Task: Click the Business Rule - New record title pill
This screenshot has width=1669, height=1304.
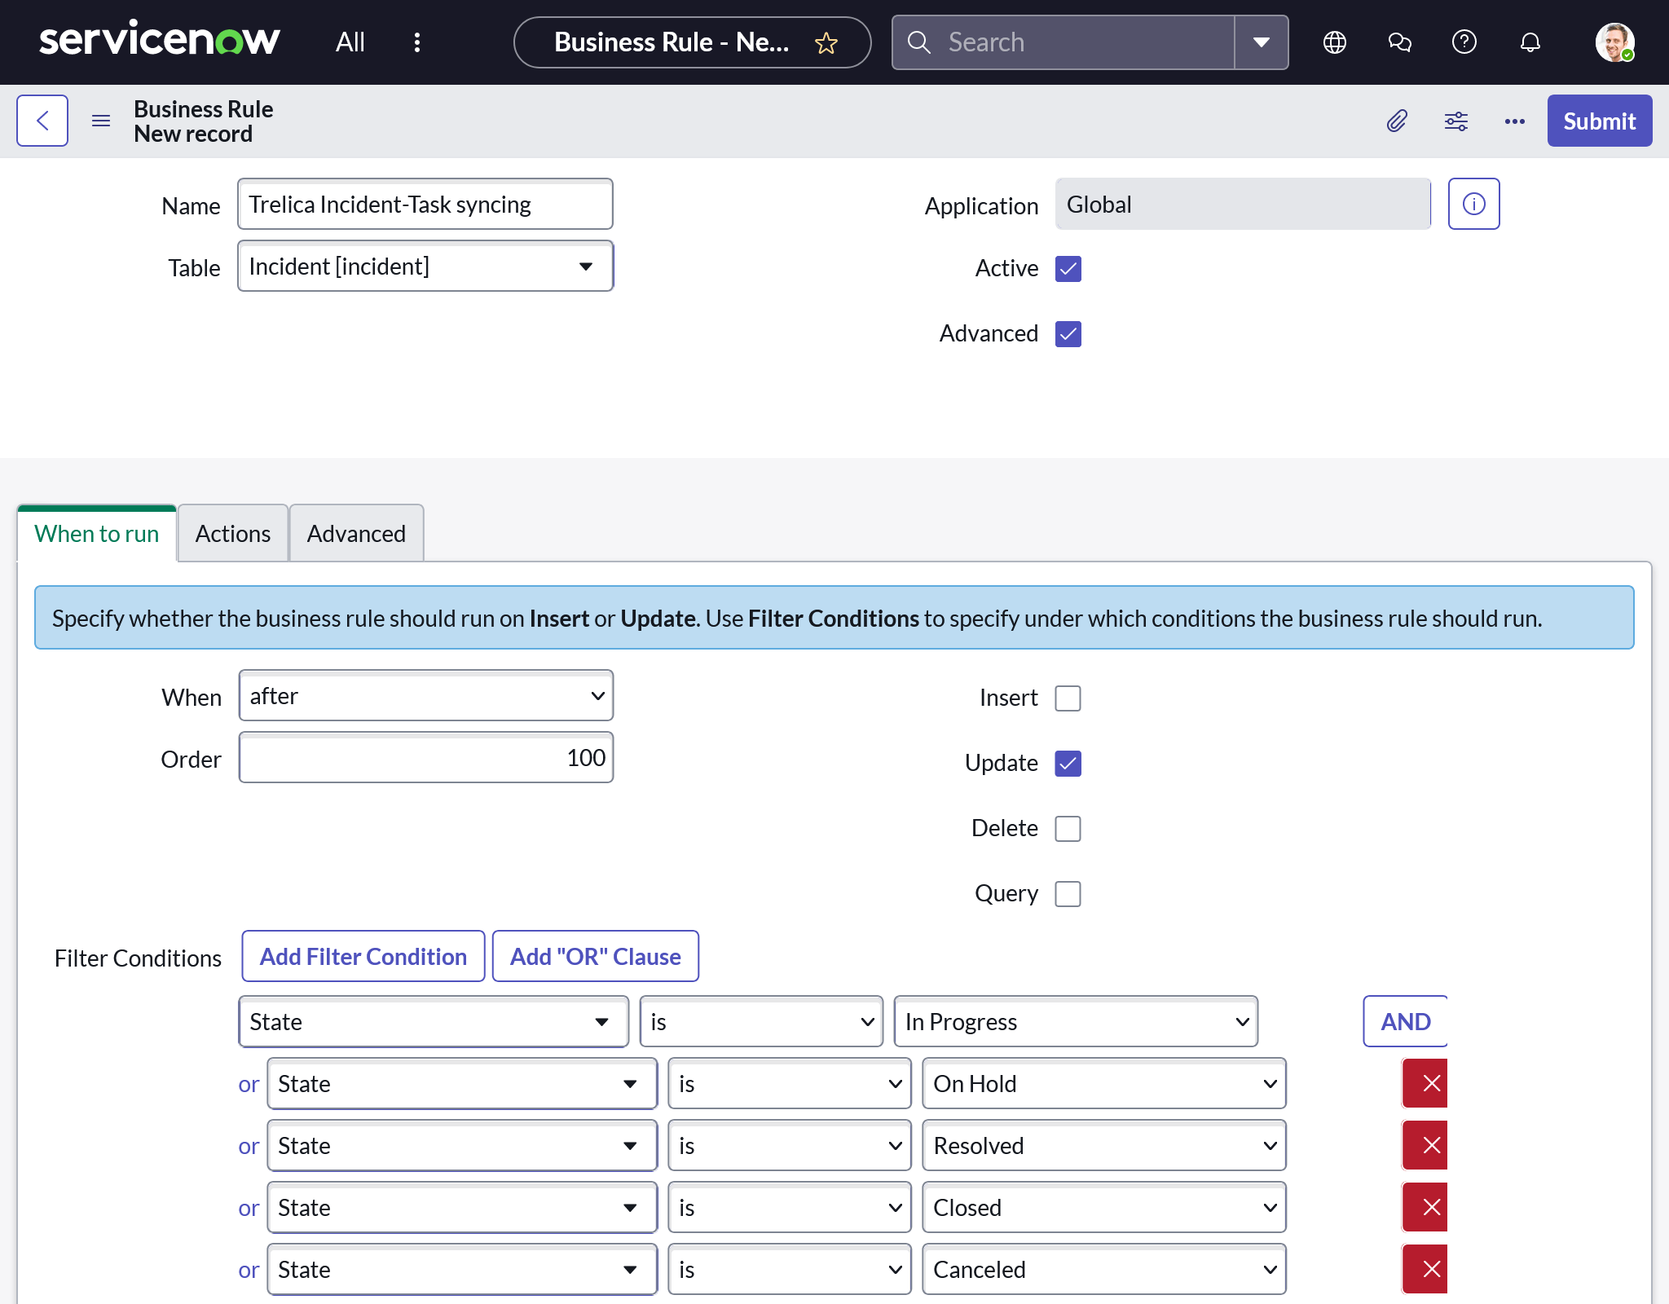Action: click(692, 42)
